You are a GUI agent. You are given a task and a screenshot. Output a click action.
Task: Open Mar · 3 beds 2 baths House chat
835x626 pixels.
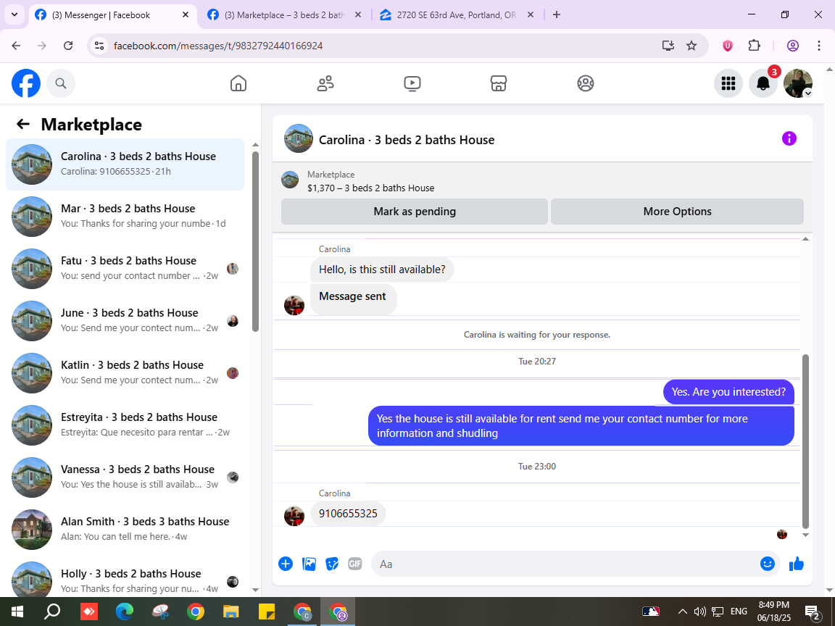point(125,216)
